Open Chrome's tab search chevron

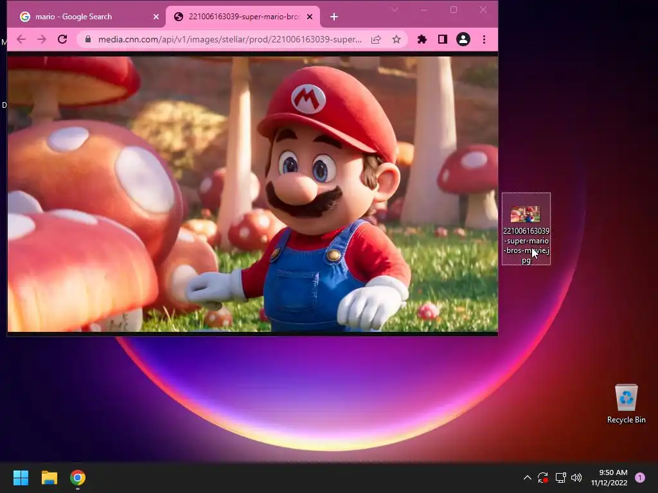coord(395,10)
